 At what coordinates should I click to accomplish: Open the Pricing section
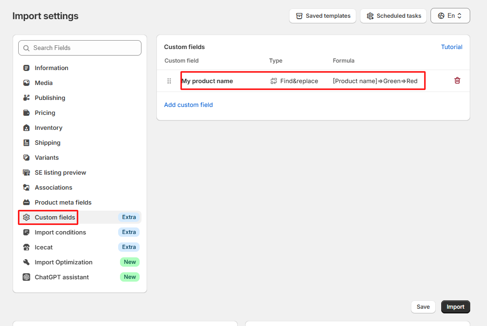[80, 113]
